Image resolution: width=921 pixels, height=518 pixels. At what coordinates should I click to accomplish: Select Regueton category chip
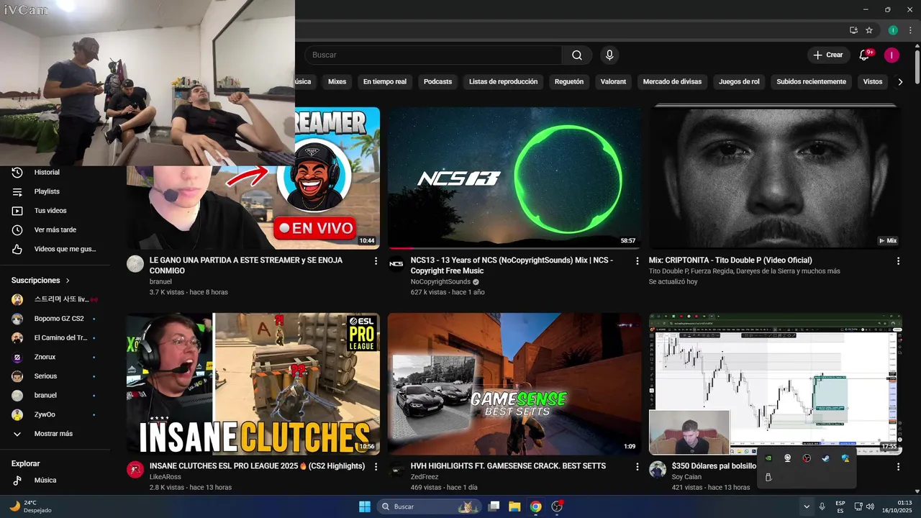coord(569,82)
